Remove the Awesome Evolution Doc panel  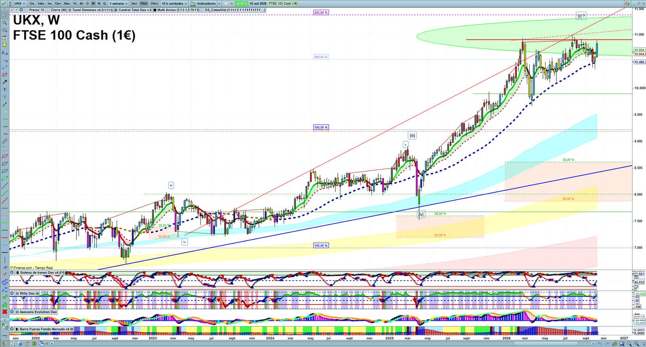coord(12,312)
